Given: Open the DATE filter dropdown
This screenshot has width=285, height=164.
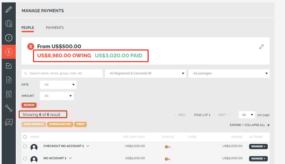Looking at the screenshot, I should tap(58, 84).
